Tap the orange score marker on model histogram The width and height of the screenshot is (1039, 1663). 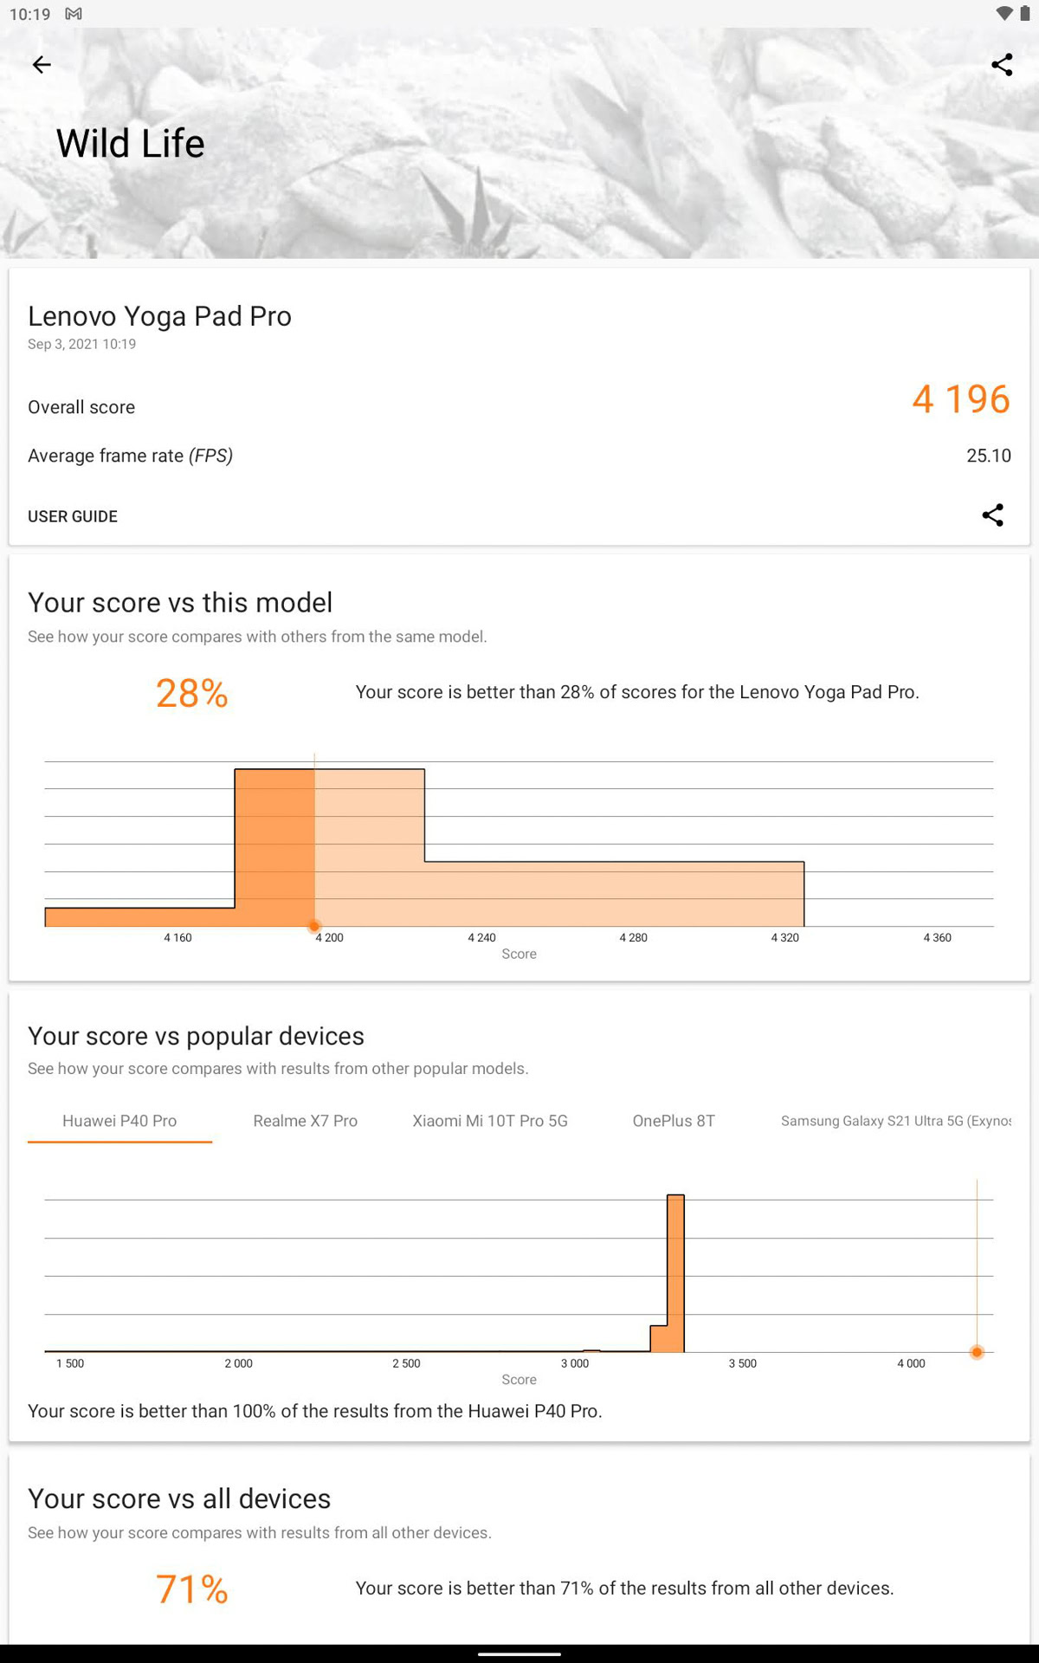pos(314,926)
